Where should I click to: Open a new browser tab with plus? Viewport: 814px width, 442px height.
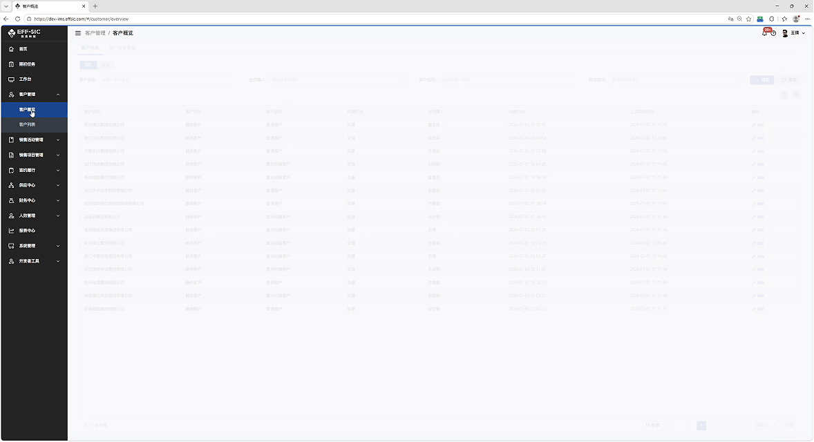click(x=95, y=6)
